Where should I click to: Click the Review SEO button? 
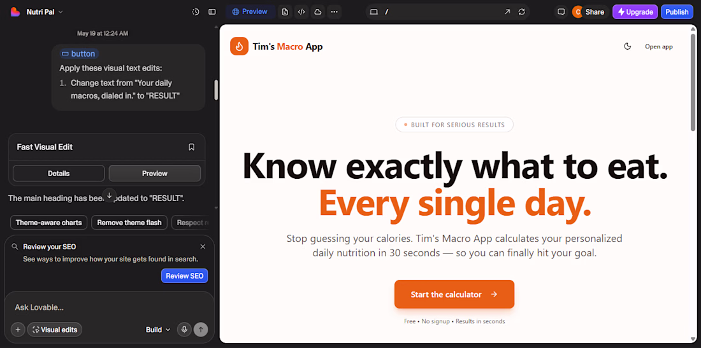click(x=185, y=275)
